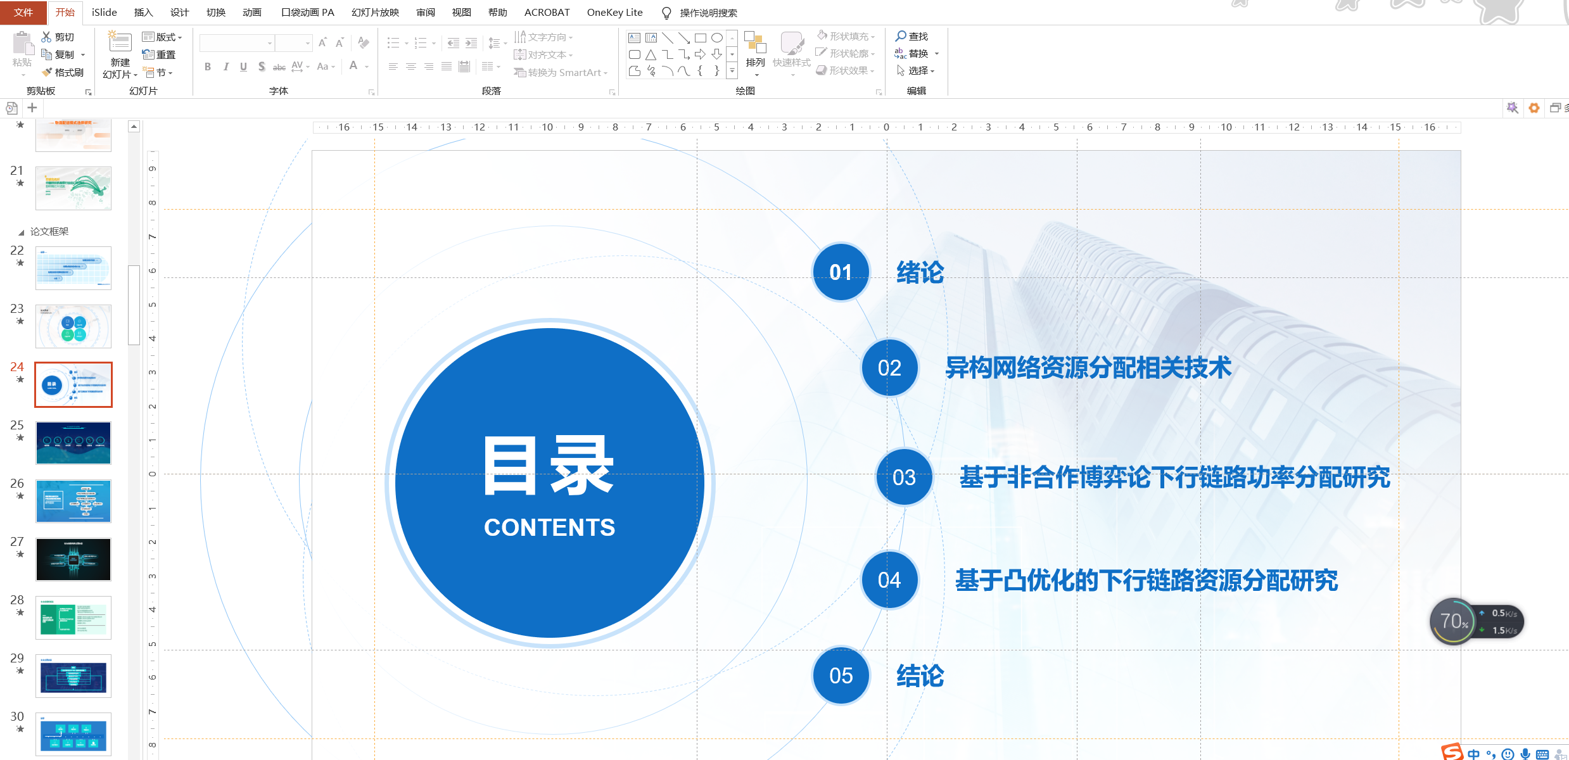Click the 03 numbered circle on slide
Image resolution: width=1569 pixels, height=760 pixels.
(x=904, y=477)
